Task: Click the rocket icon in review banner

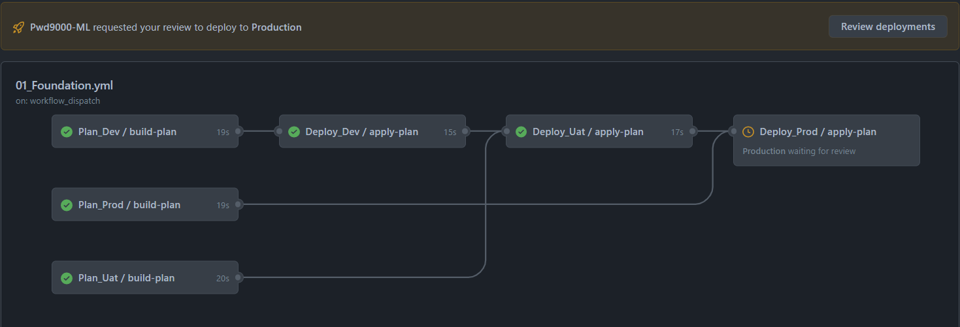Action: tap(19, 27)
